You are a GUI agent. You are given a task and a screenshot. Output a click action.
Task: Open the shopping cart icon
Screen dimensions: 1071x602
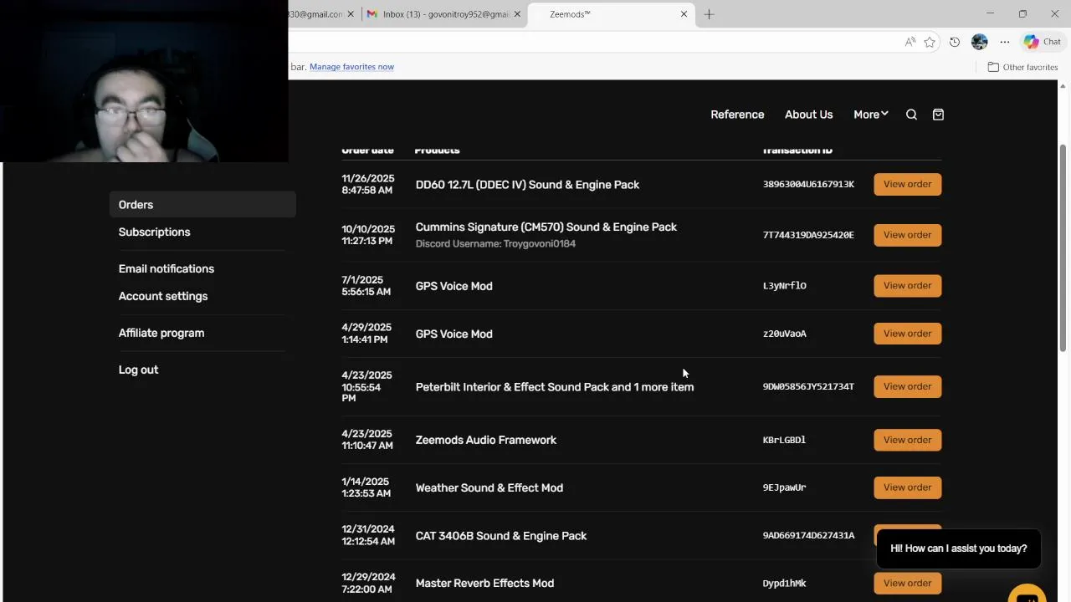tap(938, 115)
